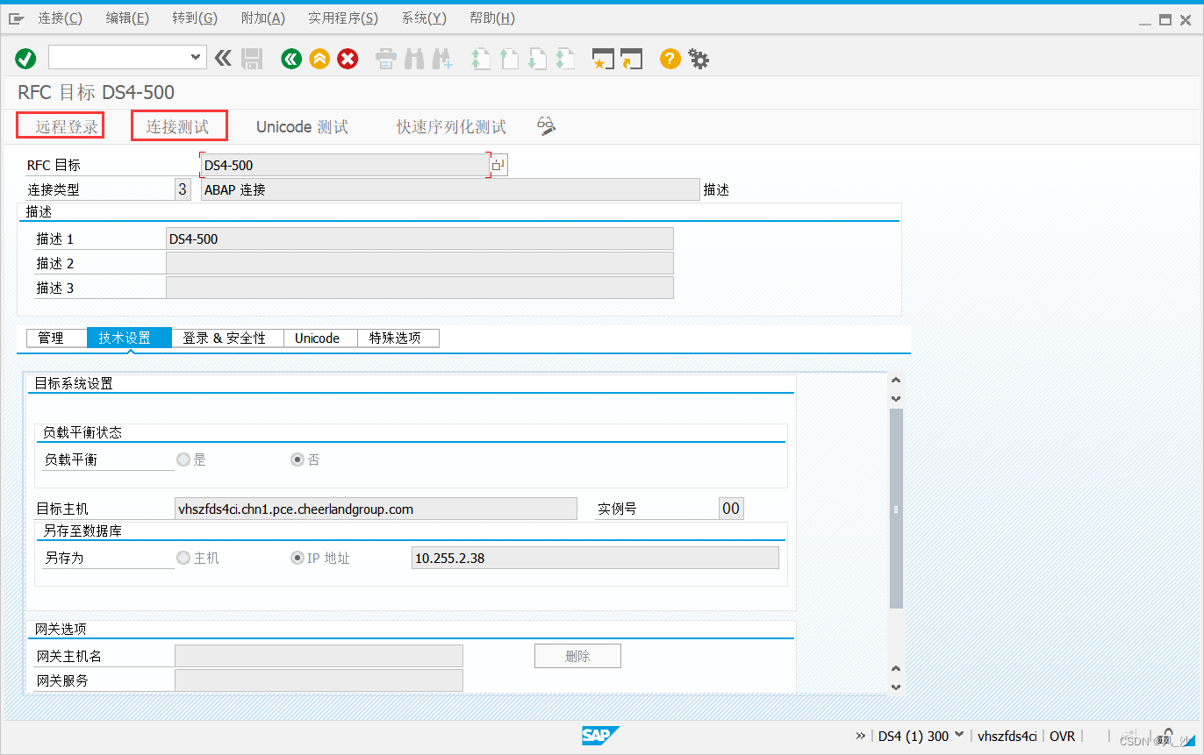This screenshot has height=755, width=1204.
Task: Open the Help question mark icon
Action: 670,59
